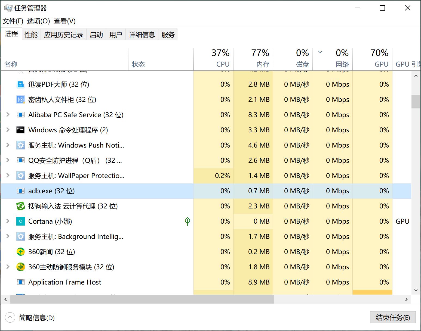Switch to the 应用历史记录 tab

(x=64, y=35)
